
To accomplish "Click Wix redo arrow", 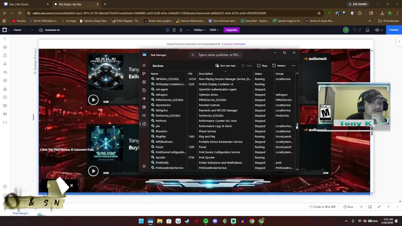I will coord(361,30).
